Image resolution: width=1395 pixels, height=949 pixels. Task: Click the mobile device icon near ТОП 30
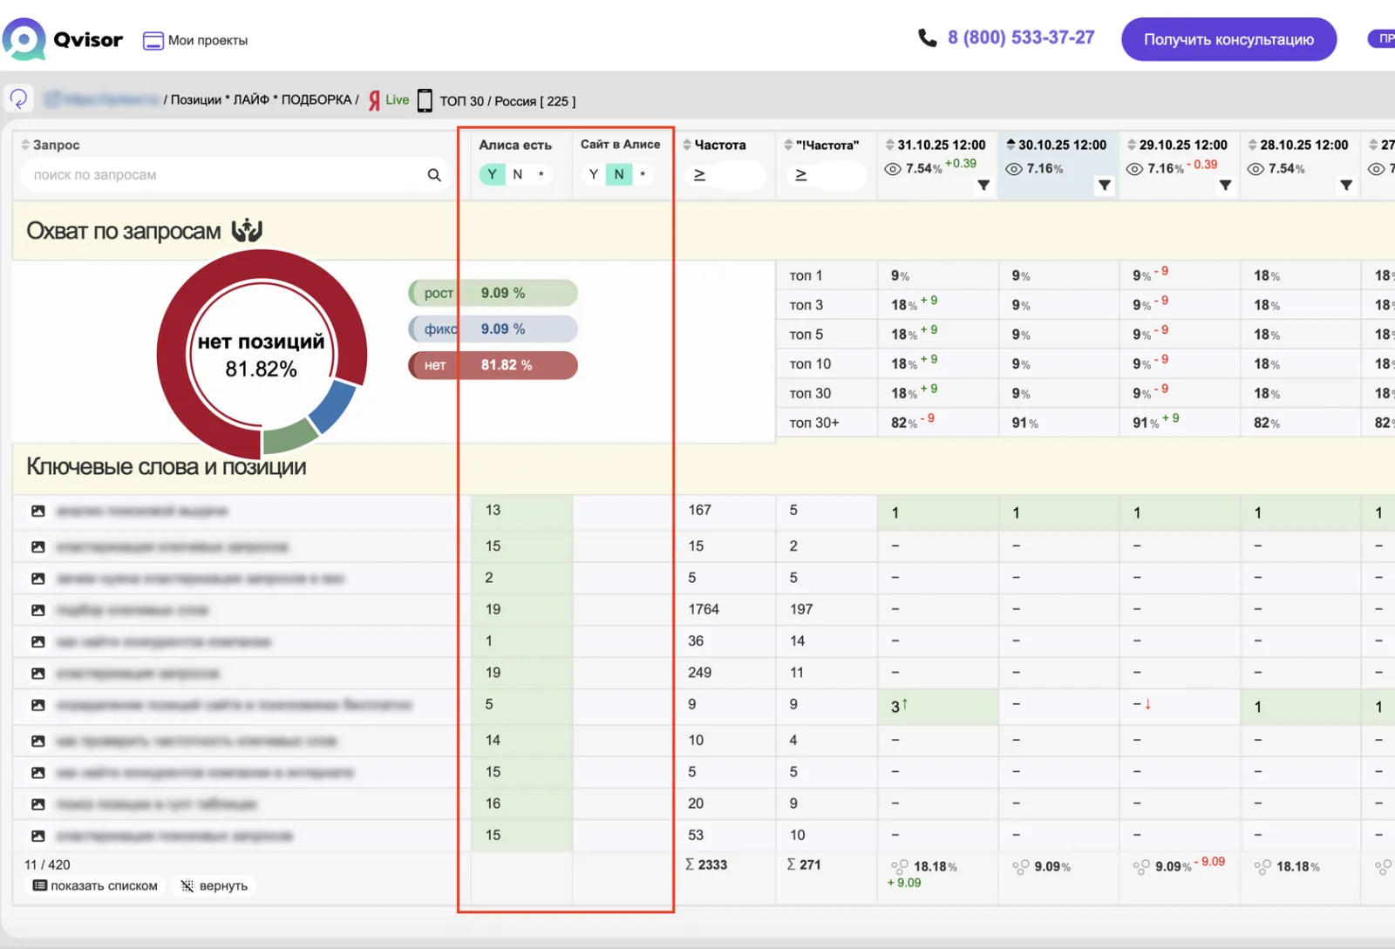425,101
